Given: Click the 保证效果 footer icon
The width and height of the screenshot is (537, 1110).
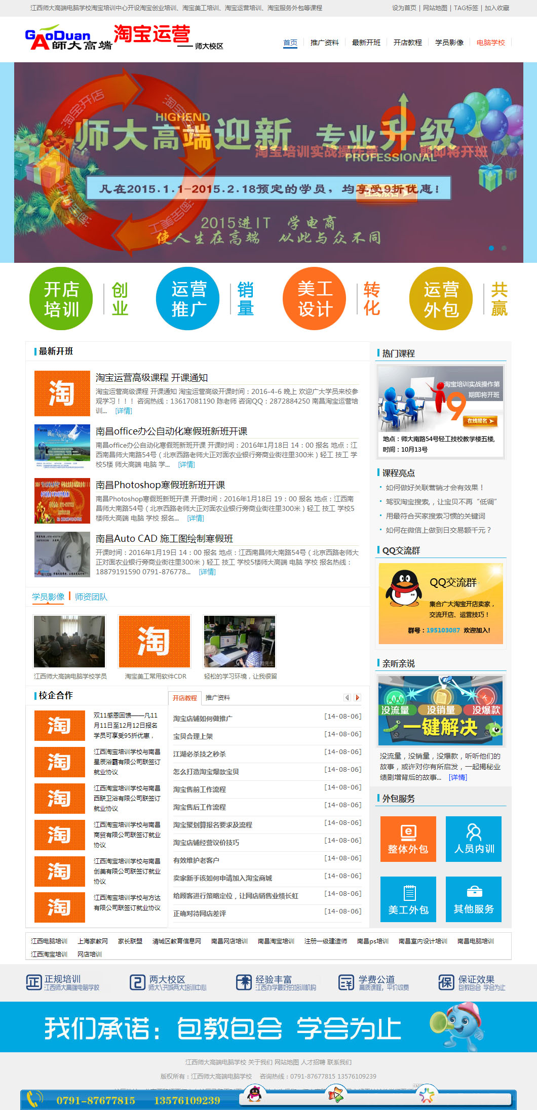Looking at the screenshot, I should [x=446, y=982].
